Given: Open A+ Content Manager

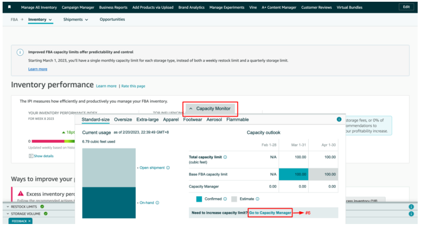Looking at the screenshot, I should [279, 7].
